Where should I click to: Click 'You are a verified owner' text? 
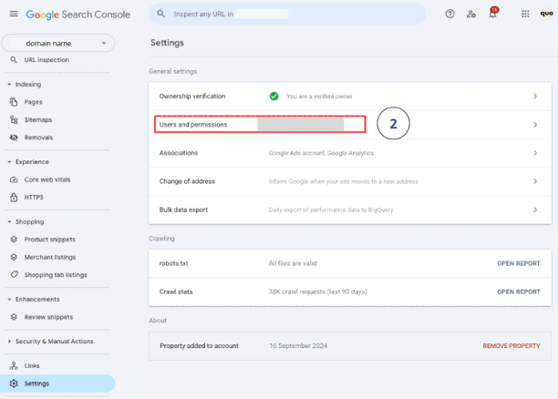319,97
